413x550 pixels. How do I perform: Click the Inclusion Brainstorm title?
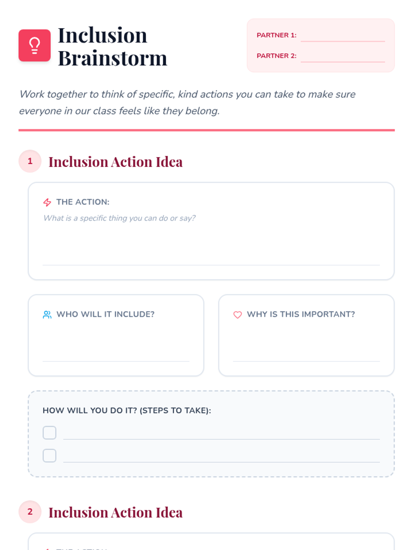112,46
